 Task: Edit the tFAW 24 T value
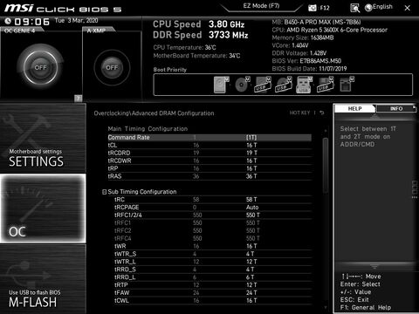tap(251, 293)
